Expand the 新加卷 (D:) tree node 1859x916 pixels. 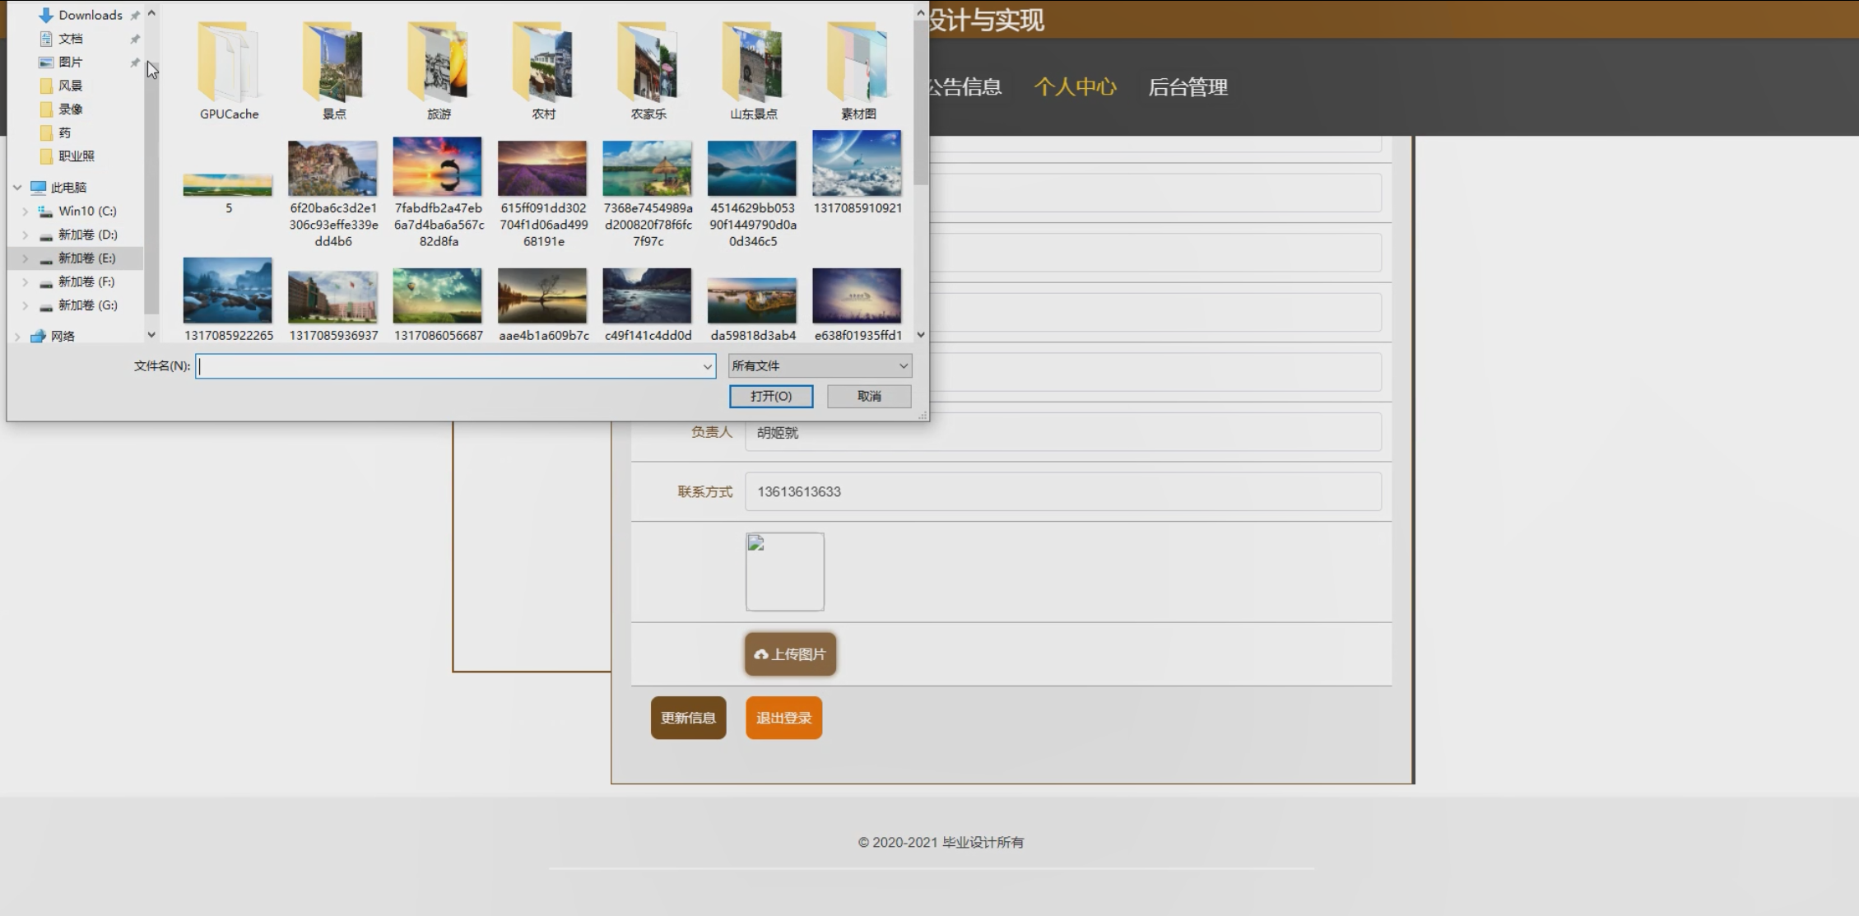(25, 235)
